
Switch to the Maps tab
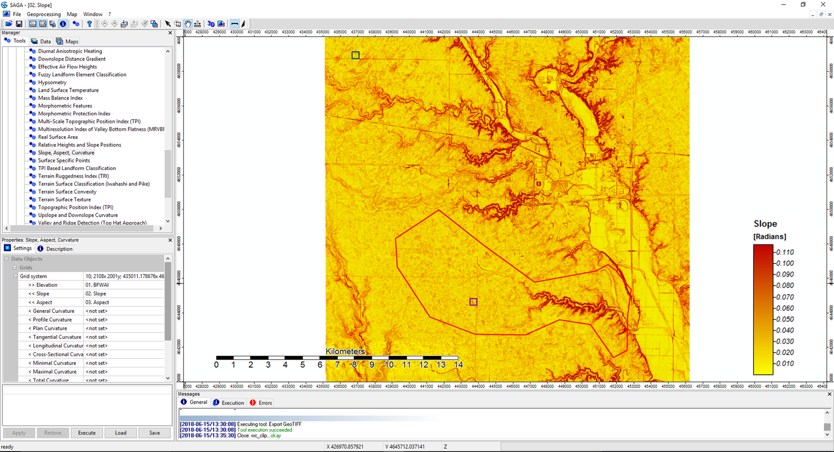pos(68,41)
